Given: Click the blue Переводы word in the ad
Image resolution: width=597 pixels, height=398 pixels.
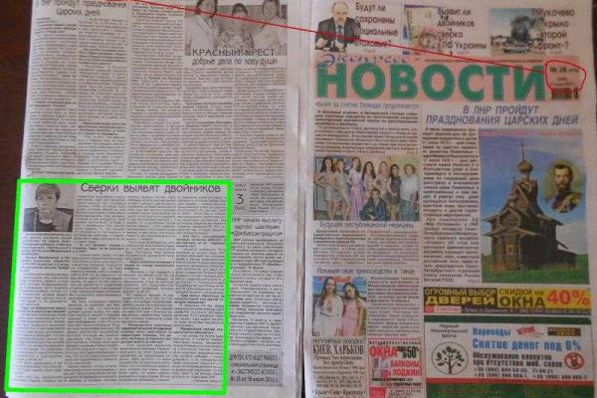Looking at the screenshot, I should (492, 332).
